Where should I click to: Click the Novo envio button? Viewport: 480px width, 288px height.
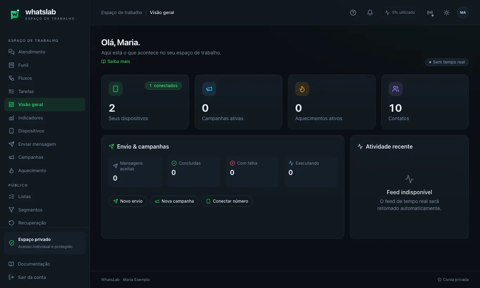tap(128, 201)
